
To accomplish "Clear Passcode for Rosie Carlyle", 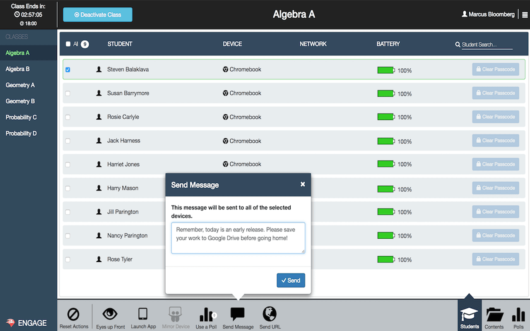I will 496,117.
